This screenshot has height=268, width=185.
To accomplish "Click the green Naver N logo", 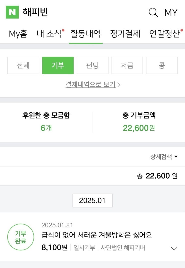I will click(x=12, y=12).
